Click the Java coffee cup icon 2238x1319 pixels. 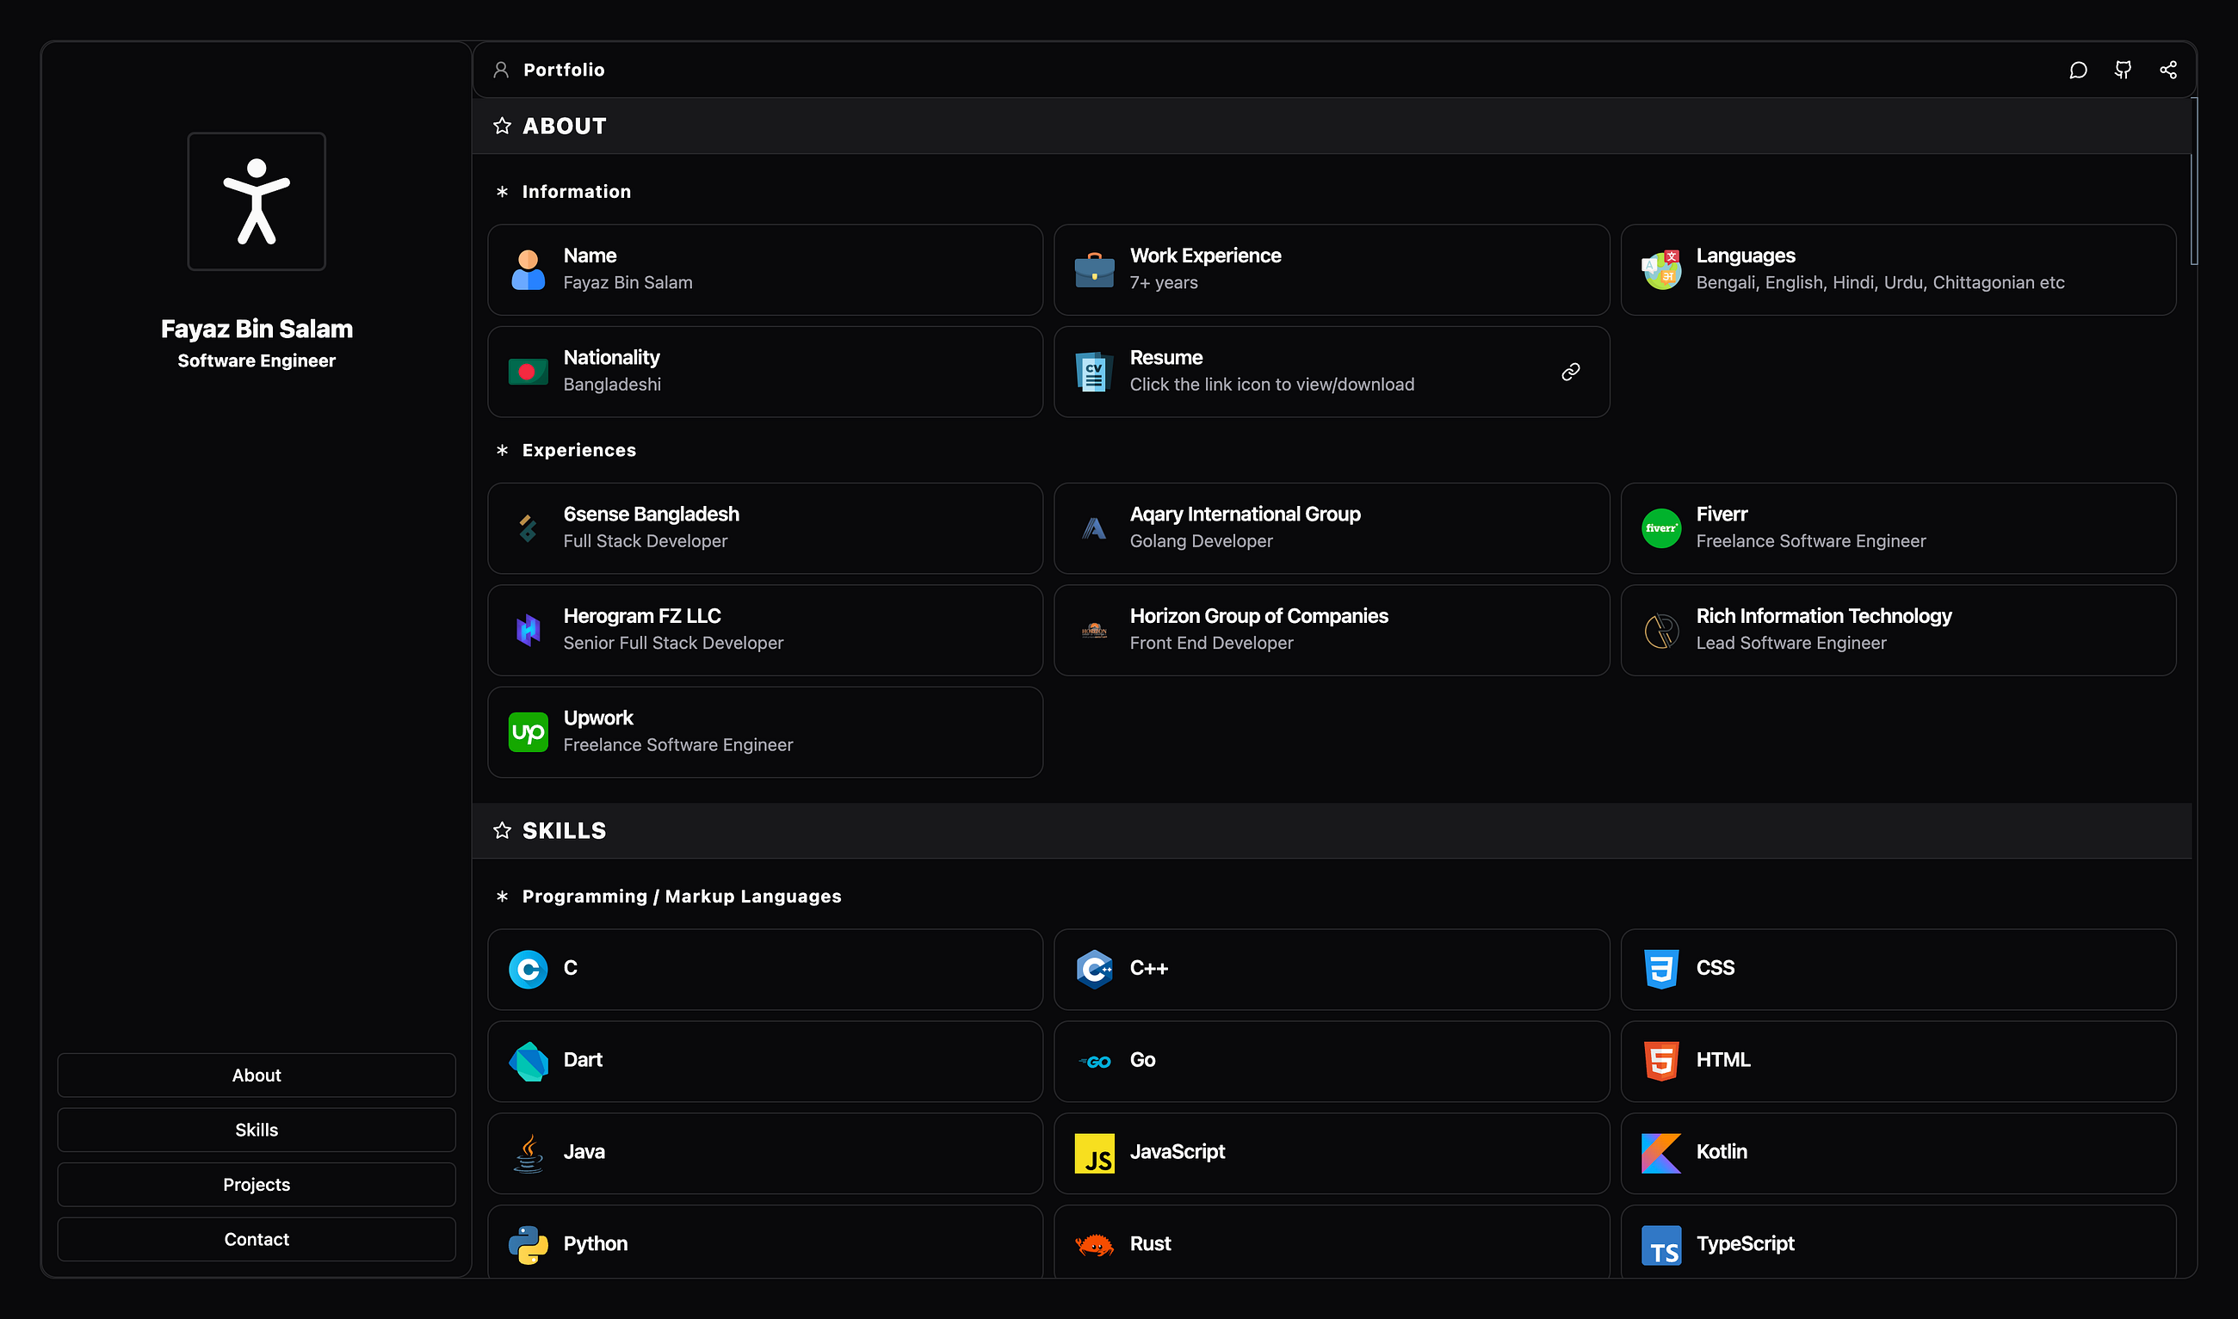click(x=529, y=1153)
